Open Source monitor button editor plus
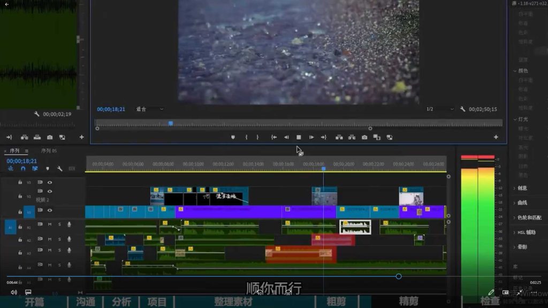 (x=81, y=137)
